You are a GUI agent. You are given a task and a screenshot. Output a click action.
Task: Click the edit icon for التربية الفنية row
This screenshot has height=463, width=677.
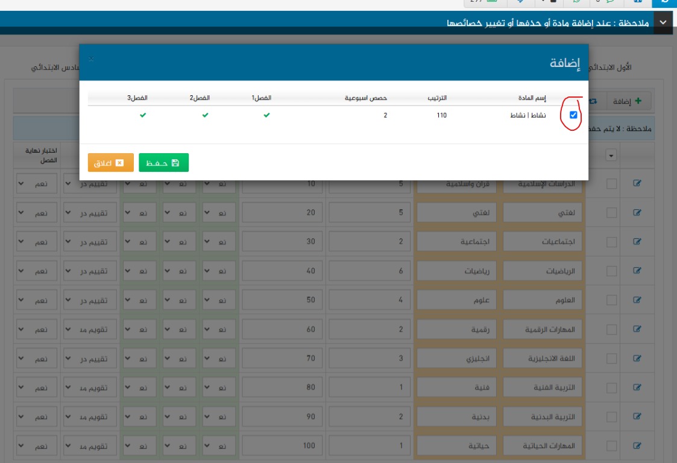[637, 388]
